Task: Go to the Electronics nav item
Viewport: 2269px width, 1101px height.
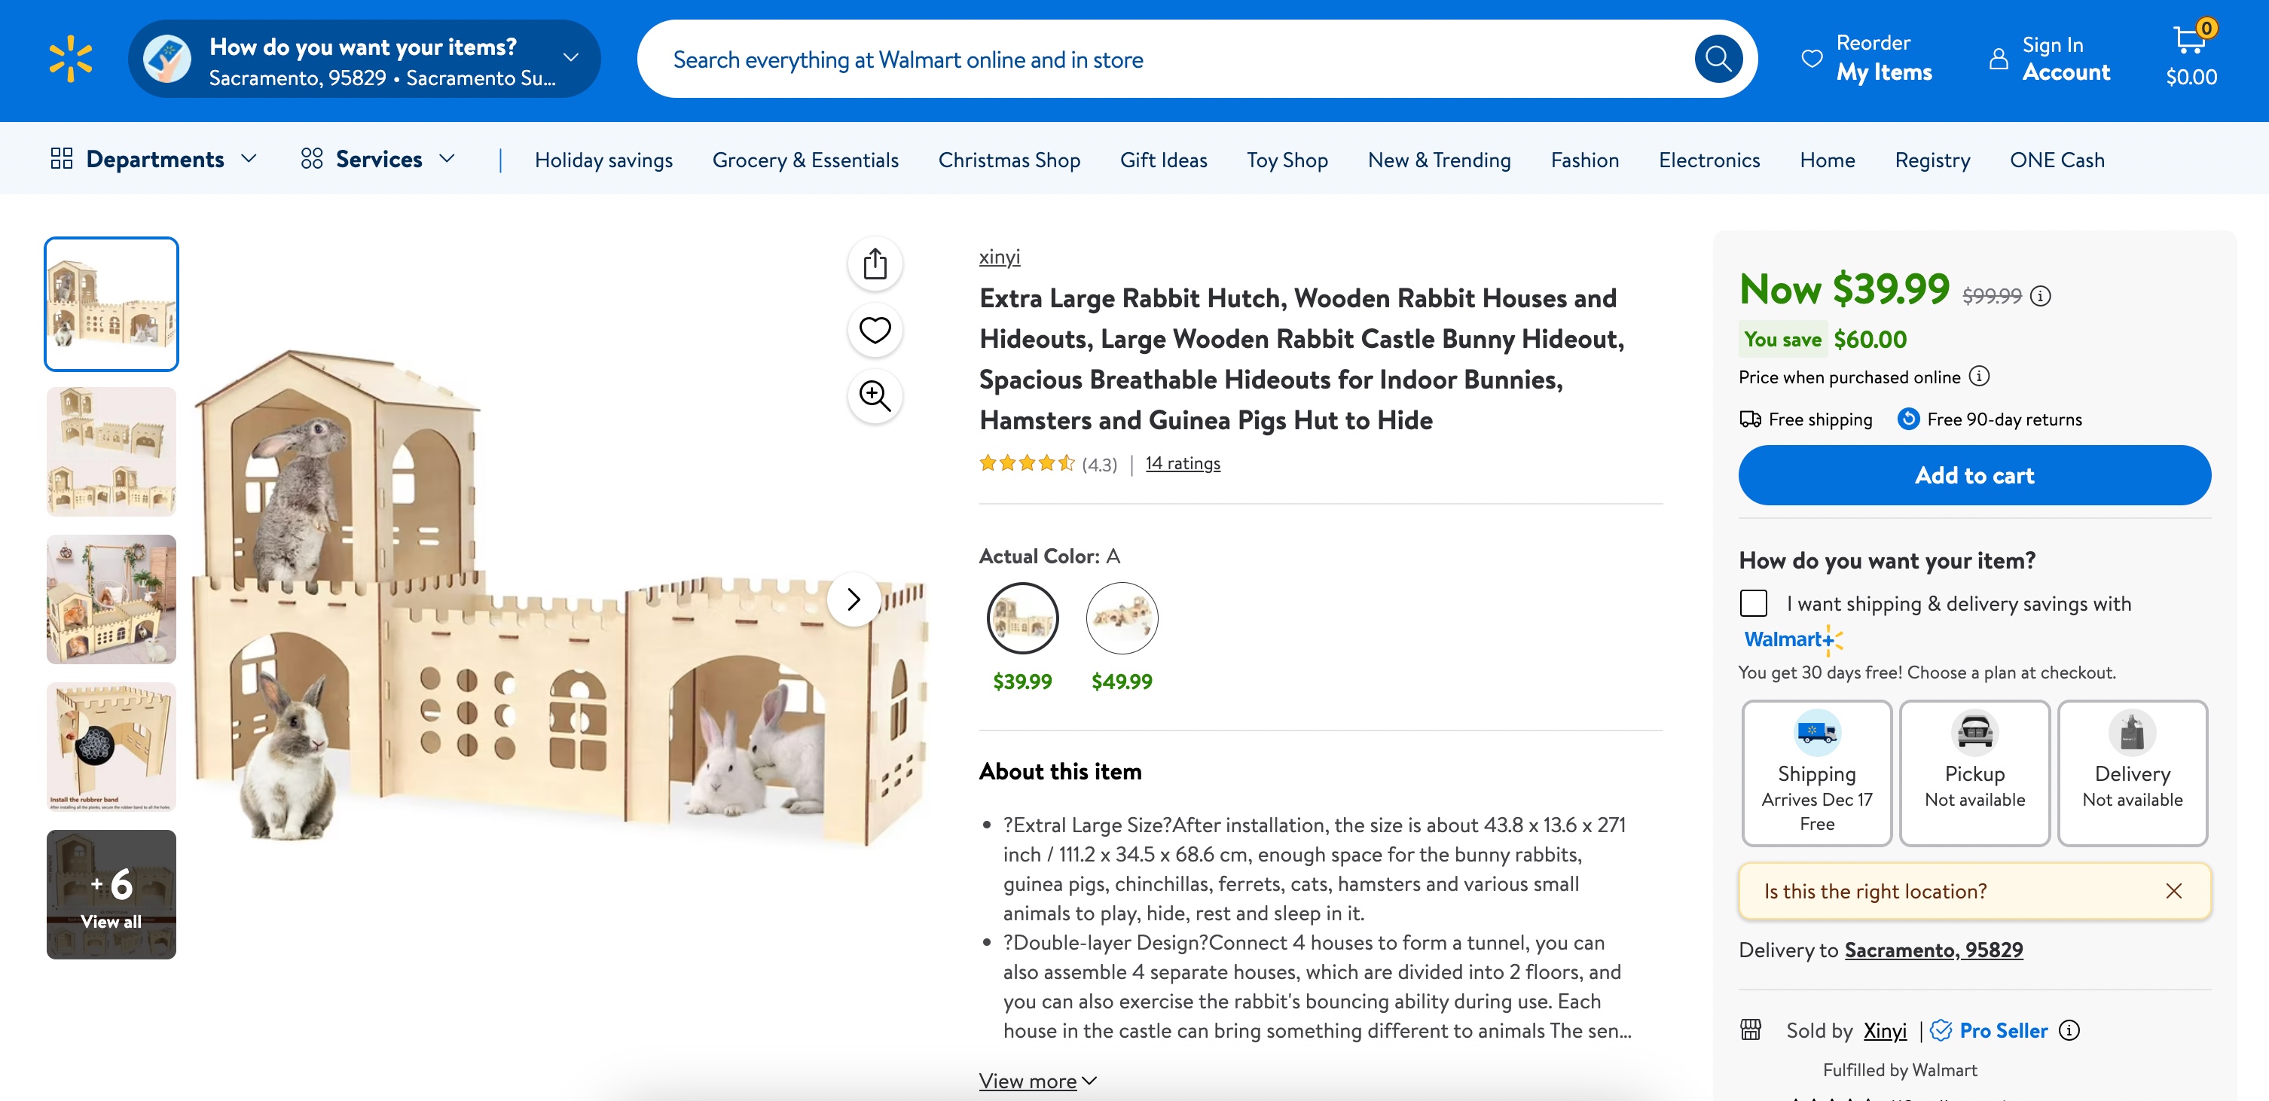Action: tap(1709, 160)
